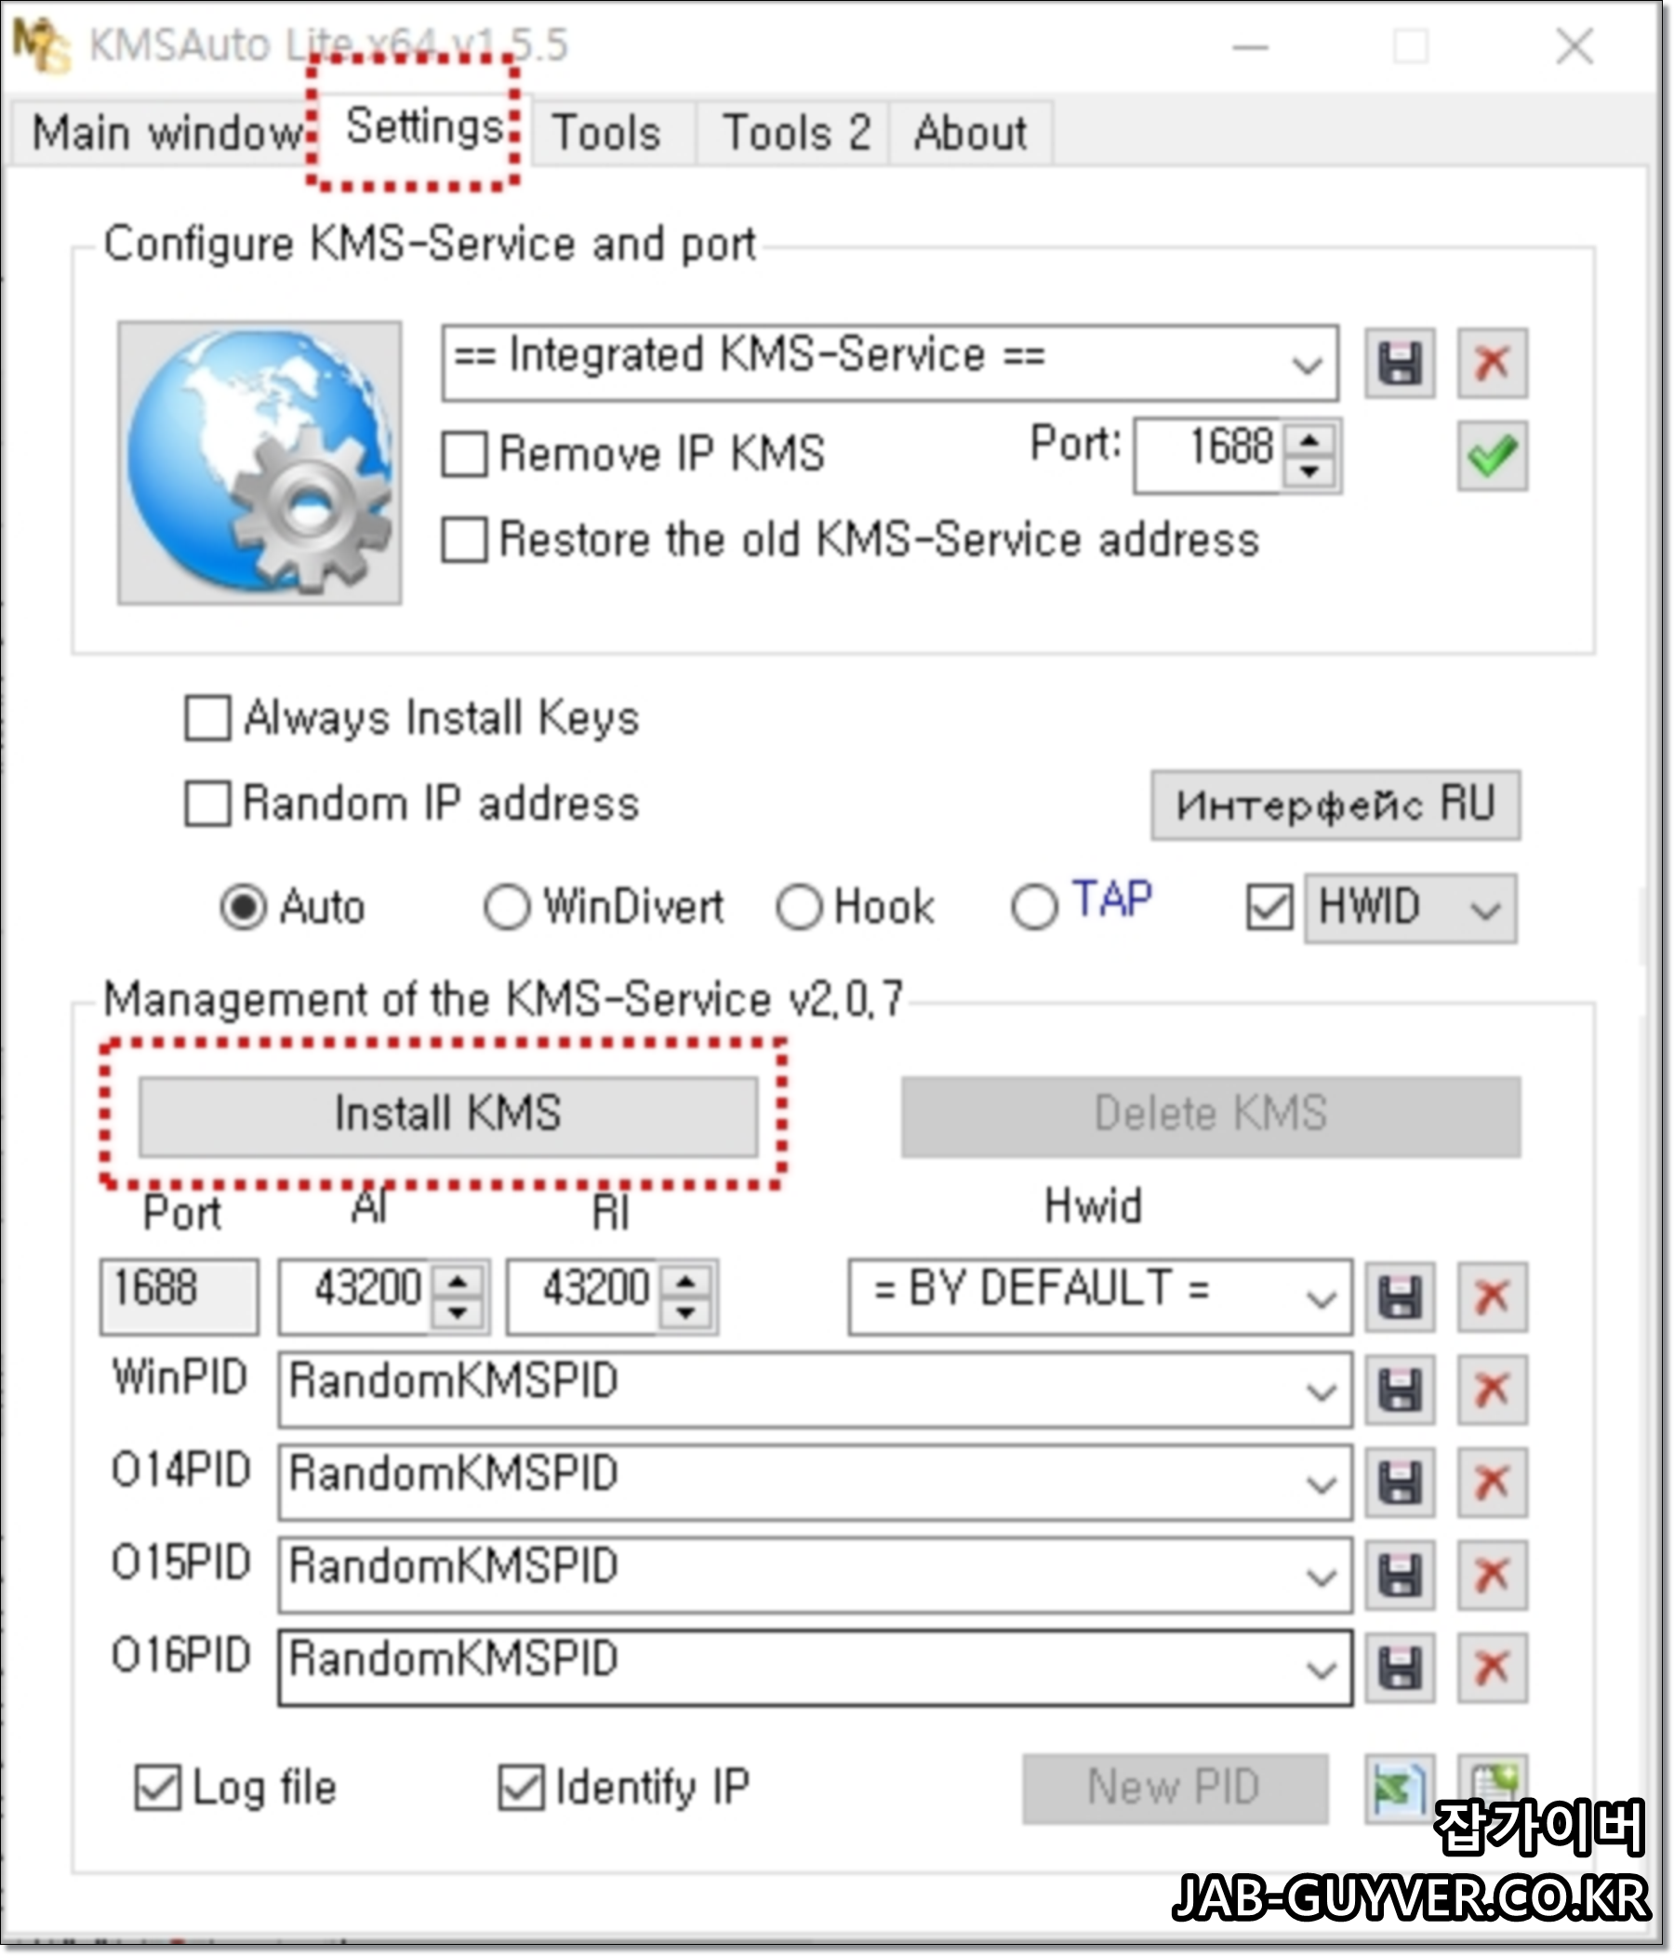Click the Install KMS button
This screenshot has width=1674, height=1956.
[448, 1116]
